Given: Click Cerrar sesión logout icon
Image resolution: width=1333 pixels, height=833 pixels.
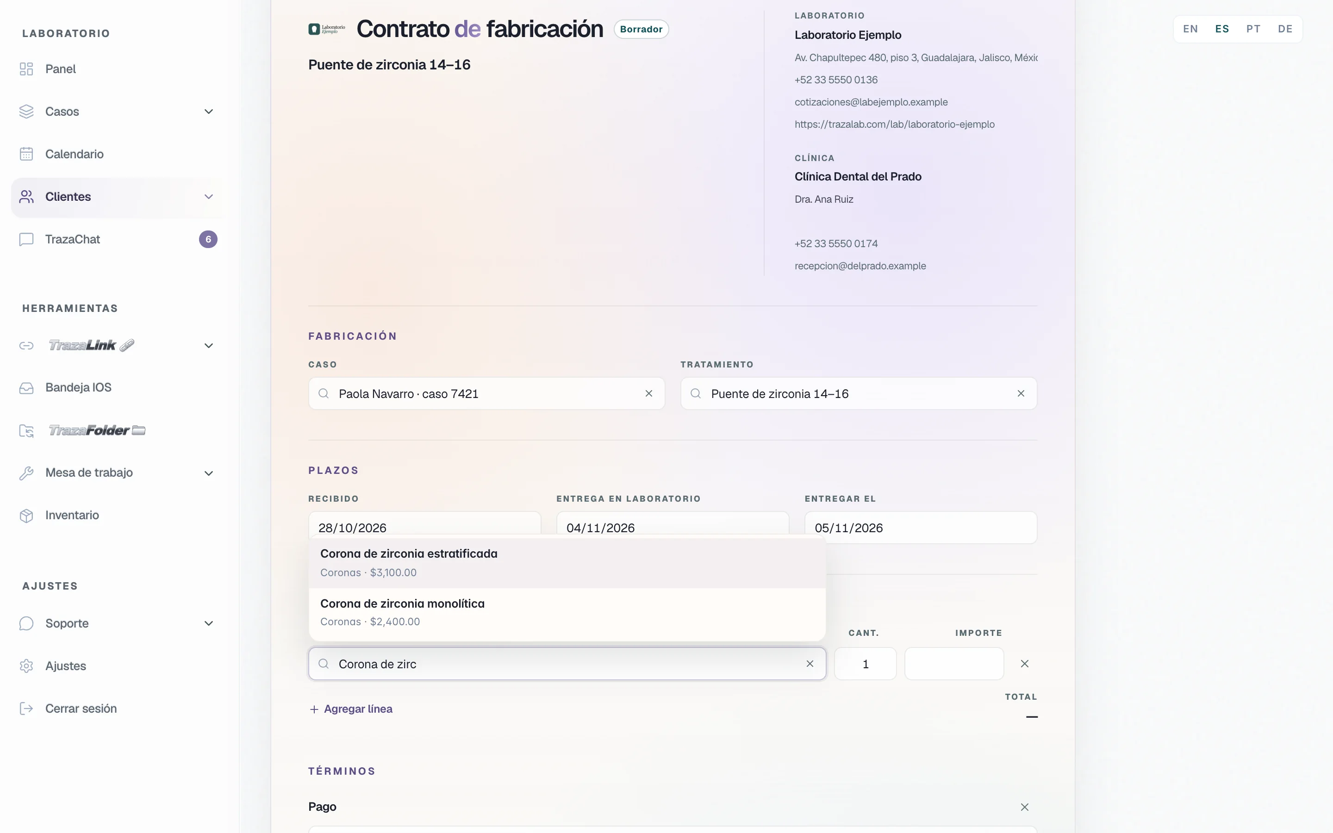Looking at the screenshot, I should [26, 709].
